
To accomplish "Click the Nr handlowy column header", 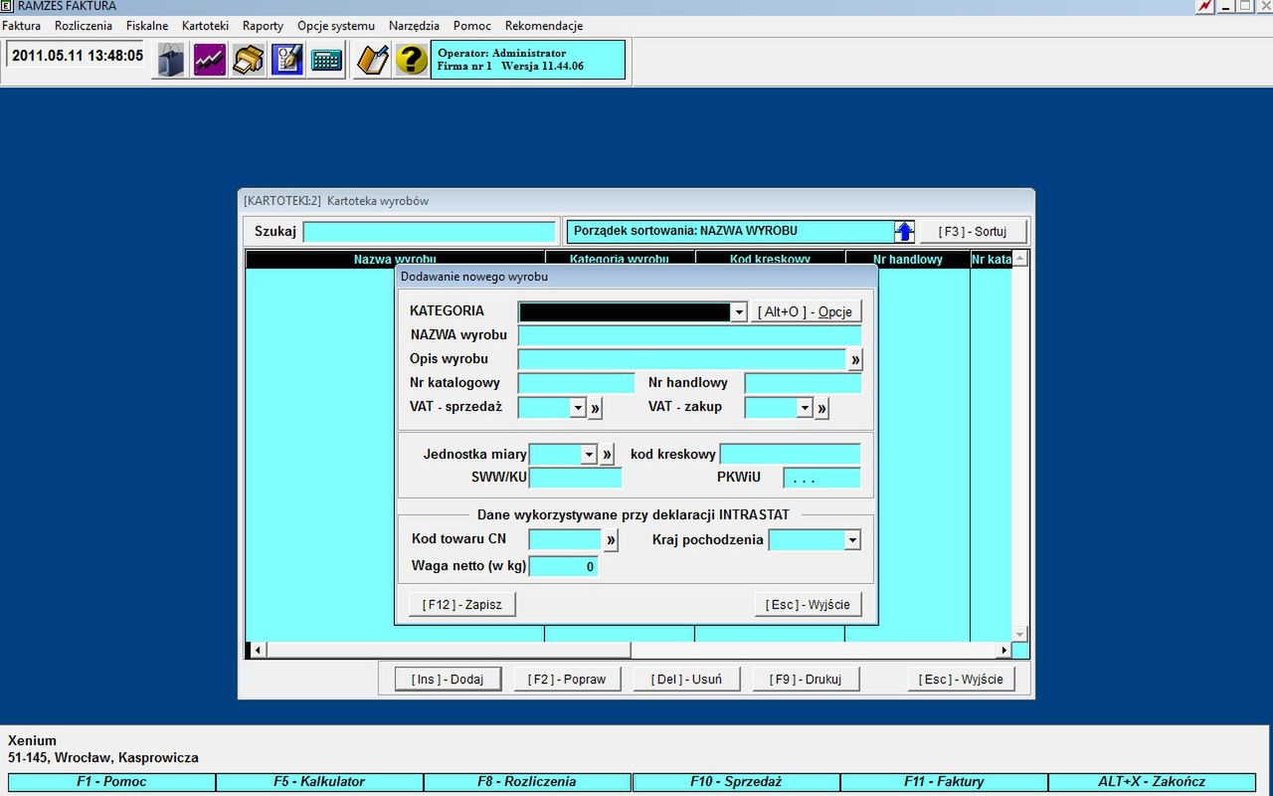I will tap(907, 260).
